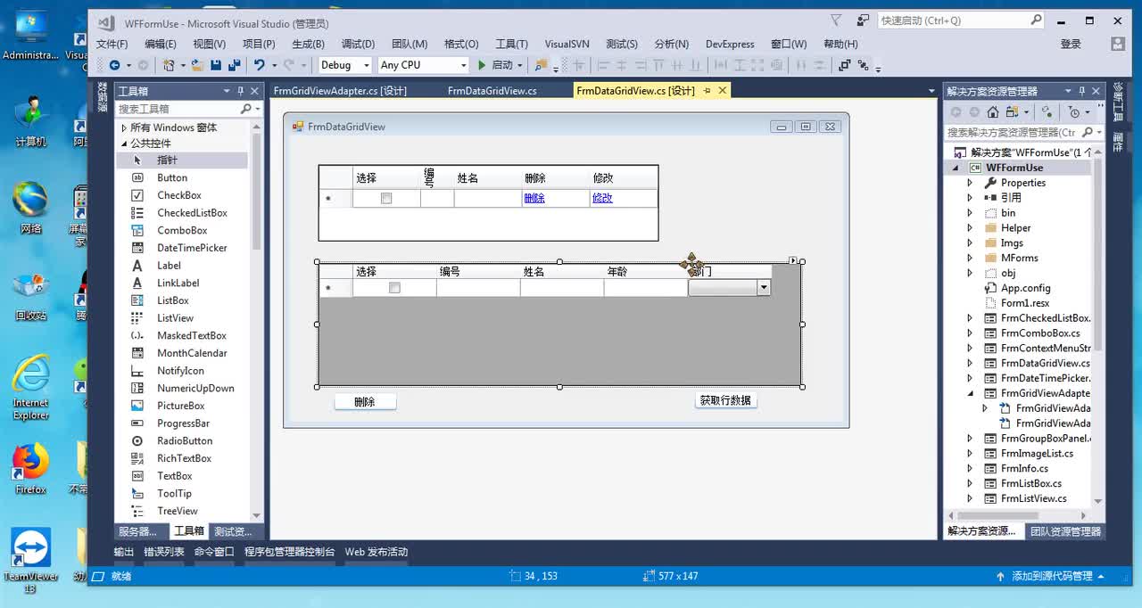Choose NotifyIcon from the toolbox
This screenshot has height=608, width=1142.
(x=180, y=371)
